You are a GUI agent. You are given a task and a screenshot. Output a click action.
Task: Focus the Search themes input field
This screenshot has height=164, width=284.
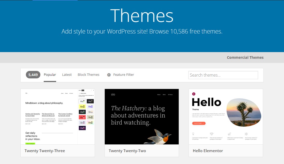coord(223,75)
